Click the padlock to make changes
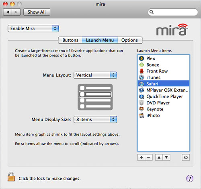The height and width of the screenshot is (189, 201). (x=11, y=177)
